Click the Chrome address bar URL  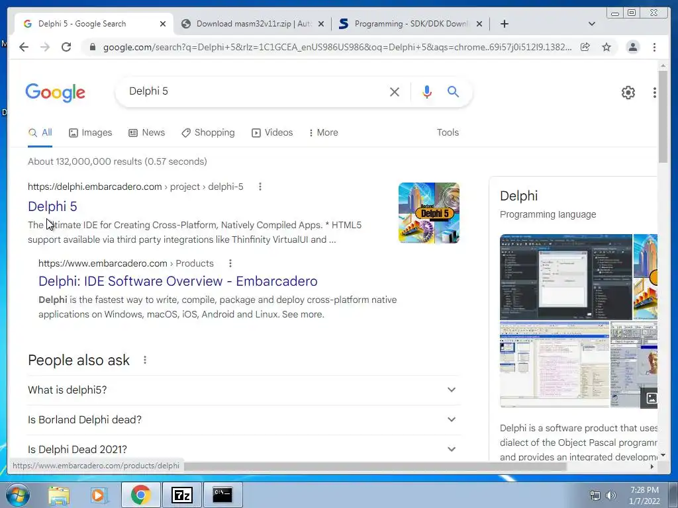[337, 47]
